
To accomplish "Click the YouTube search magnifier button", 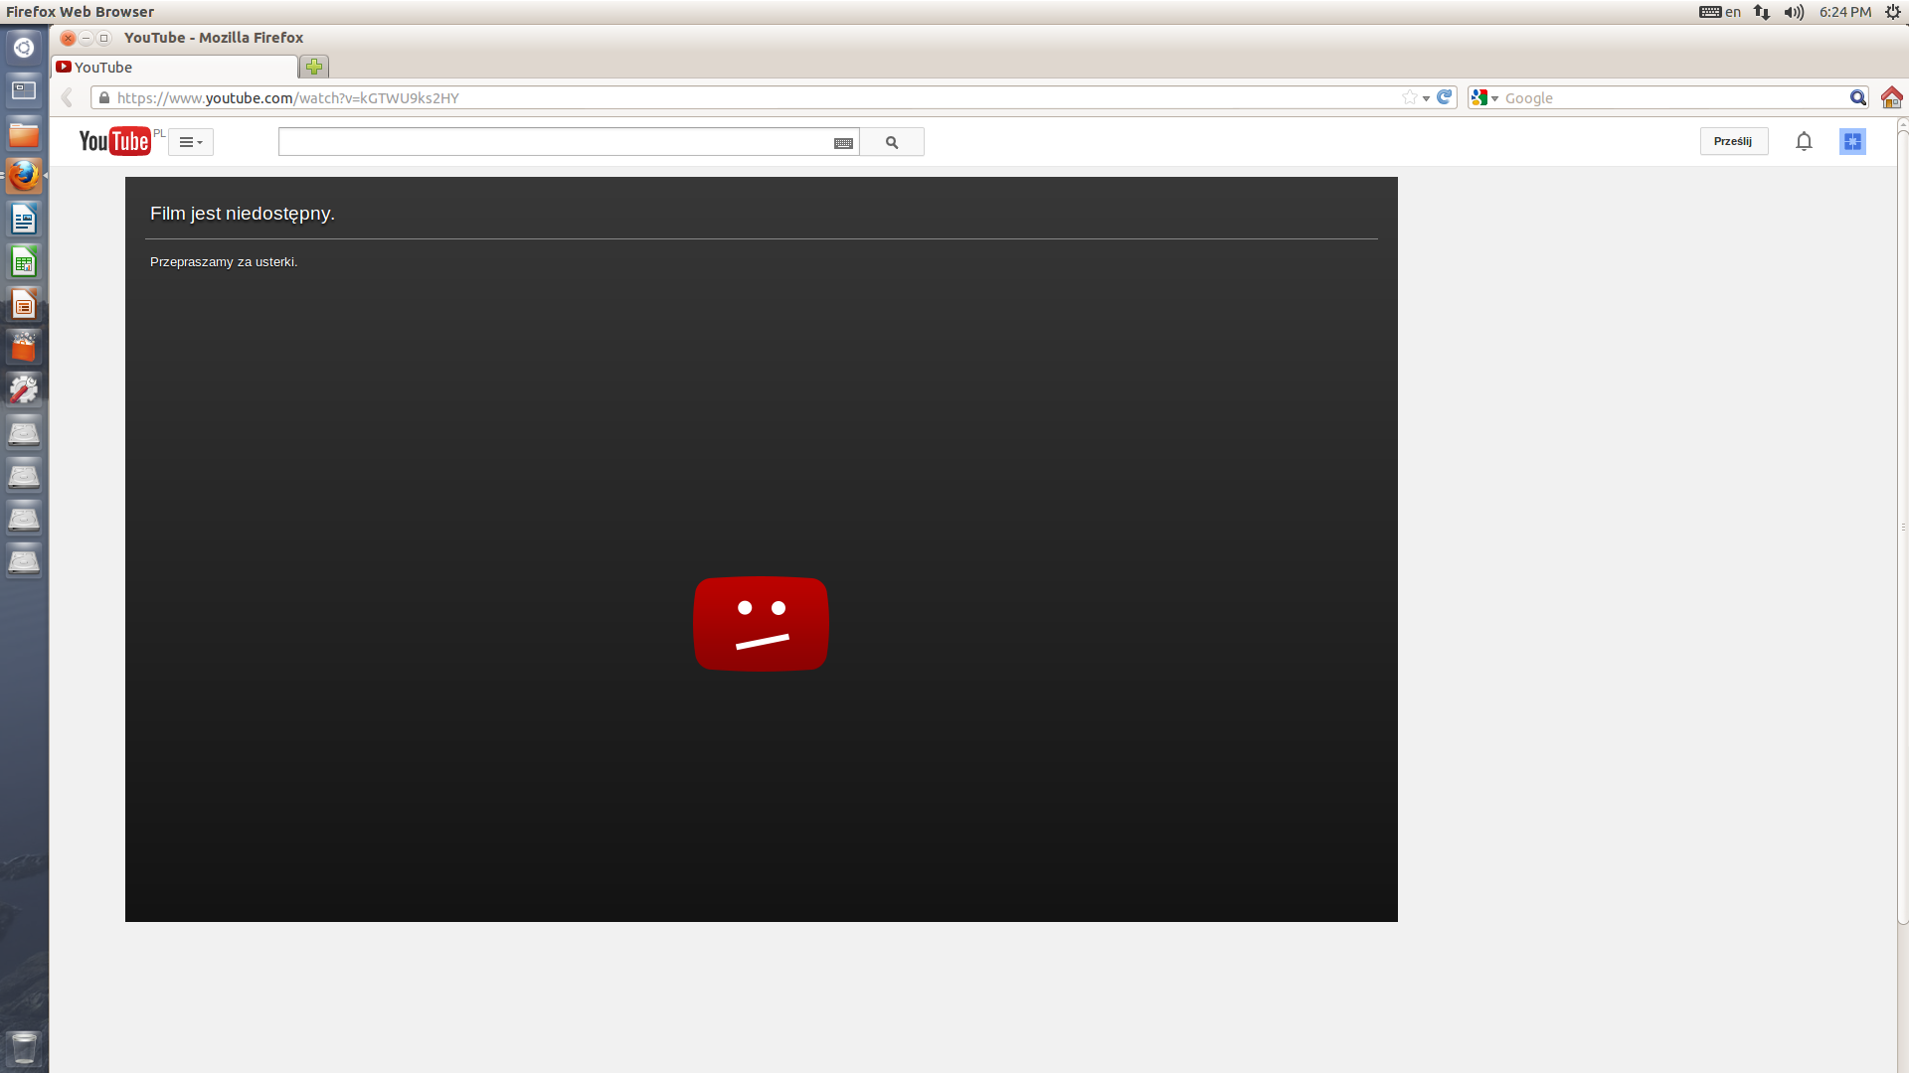I will (892, 142).
